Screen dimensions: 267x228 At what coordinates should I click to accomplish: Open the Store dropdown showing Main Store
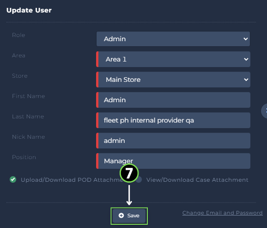pyautogui.click(x=173, y=80)
